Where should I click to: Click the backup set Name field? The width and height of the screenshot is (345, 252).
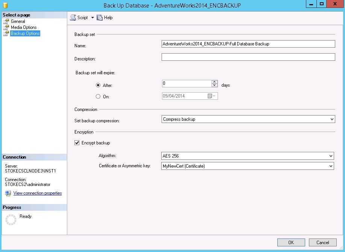click(x=248, y=44)
